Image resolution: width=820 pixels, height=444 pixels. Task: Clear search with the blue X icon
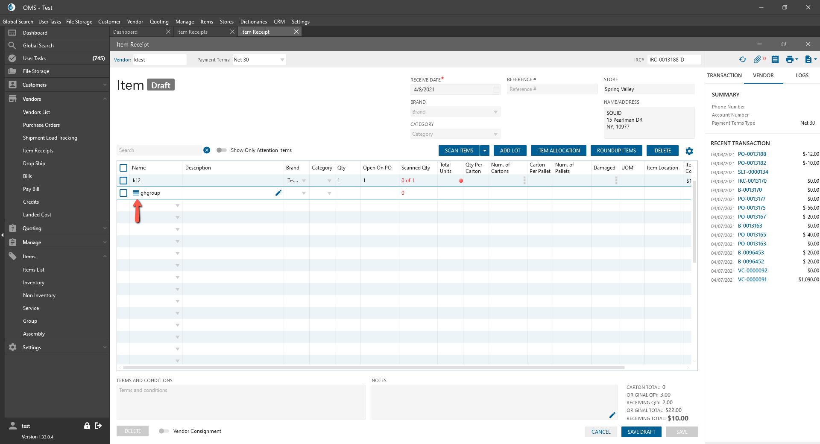(x=207, y=150)
